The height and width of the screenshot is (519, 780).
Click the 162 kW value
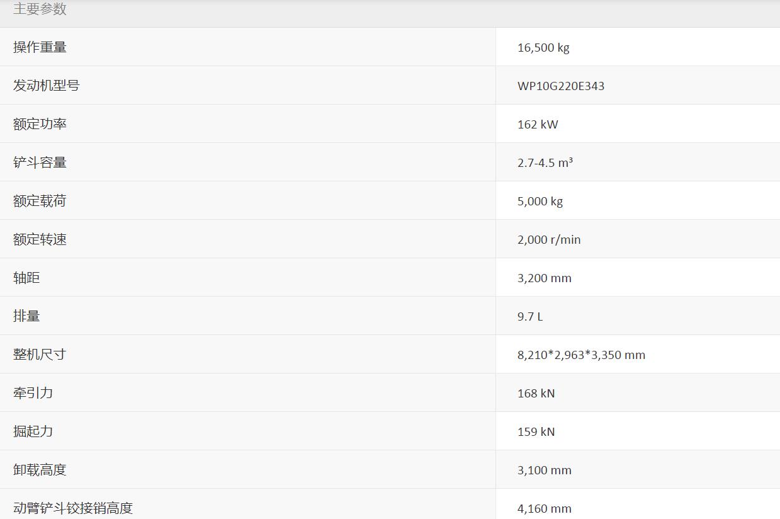click(538, 125)
